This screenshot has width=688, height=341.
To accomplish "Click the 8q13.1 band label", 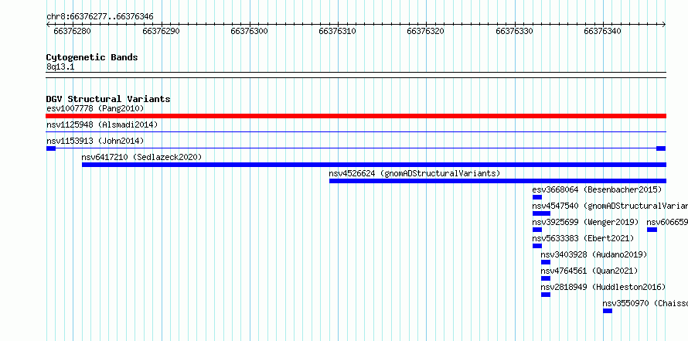I will (60, 67).
